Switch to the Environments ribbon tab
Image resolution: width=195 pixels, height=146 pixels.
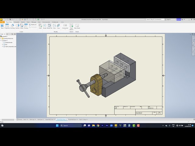pyautogui.click(x=46, y=22)
